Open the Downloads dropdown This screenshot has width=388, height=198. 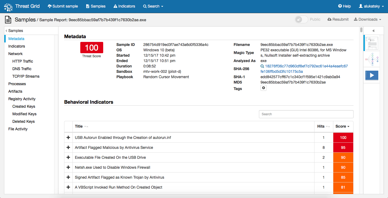367,19
